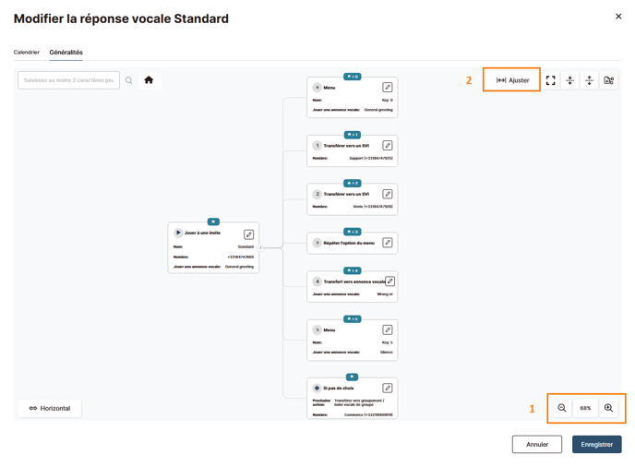Click the 68% zoom level indicator
This screenshot has width=635, height=467.
[585, 408]
